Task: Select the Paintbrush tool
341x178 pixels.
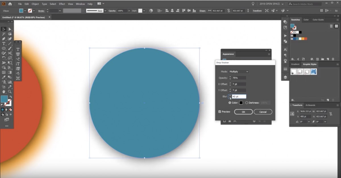Action: click(x=10, y=48)
